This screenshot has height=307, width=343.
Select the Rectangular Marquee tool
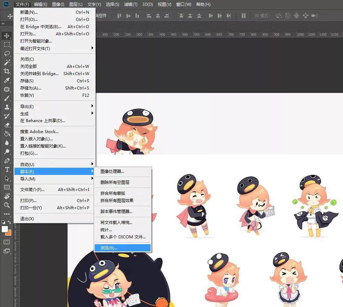[x=7, y=43]
